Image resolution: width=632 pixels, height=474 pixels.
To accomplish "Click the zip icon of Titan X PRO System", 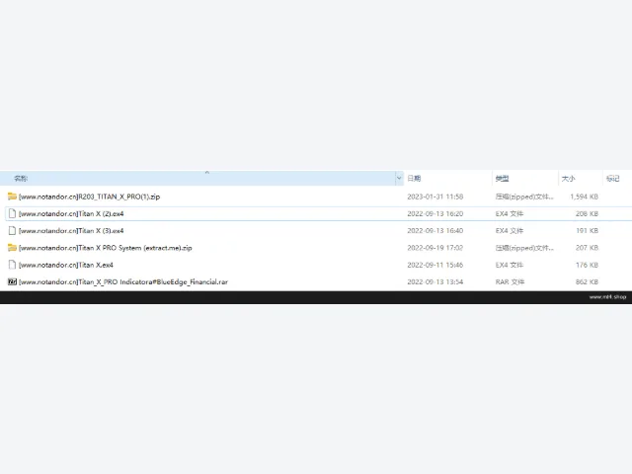I will point(12,248).
